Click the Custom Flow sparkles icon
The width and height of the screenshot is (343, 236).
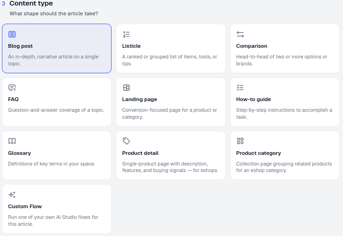click(12, 195)
